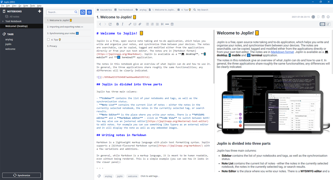This screenshot has height=180, width=333.
Task: Open the Tools menu
Action: click(x=33, y=5)
